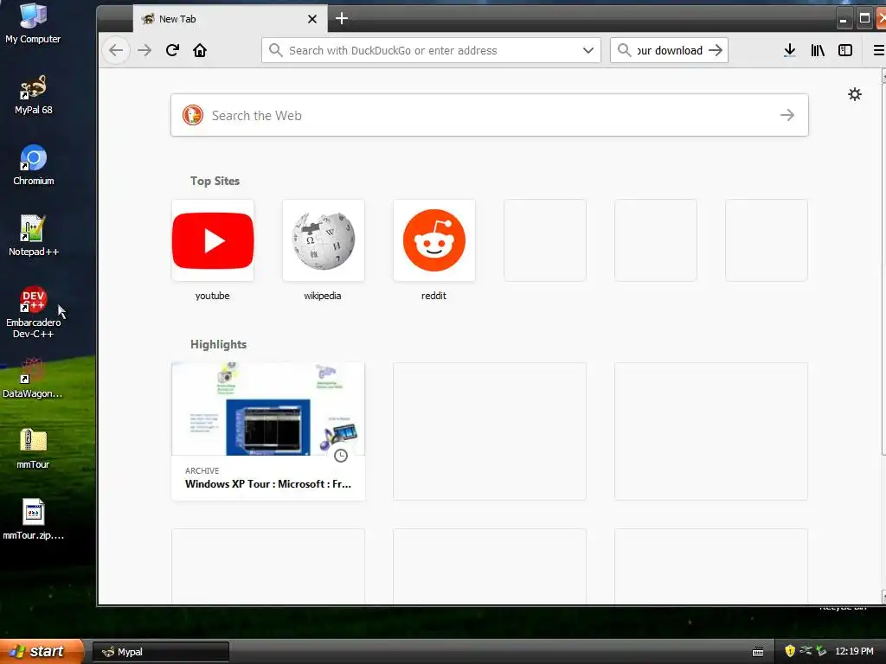Open new tab page settings gear

pos(855,94)
